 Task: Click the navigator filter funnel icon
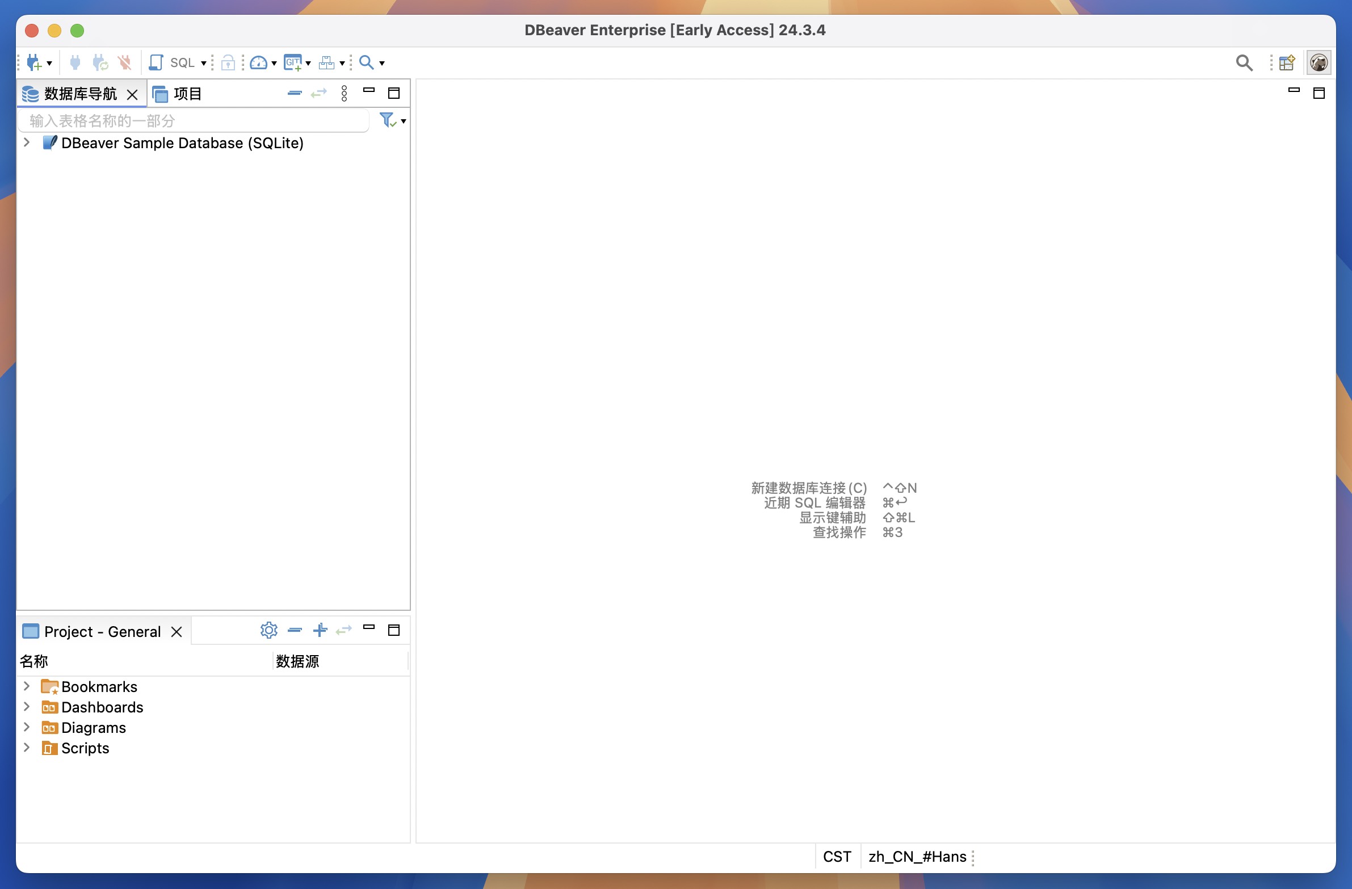[x=388, y=120]
